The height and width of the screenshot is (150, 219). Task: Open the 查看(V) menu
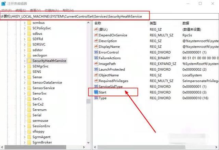coord(35,10)
